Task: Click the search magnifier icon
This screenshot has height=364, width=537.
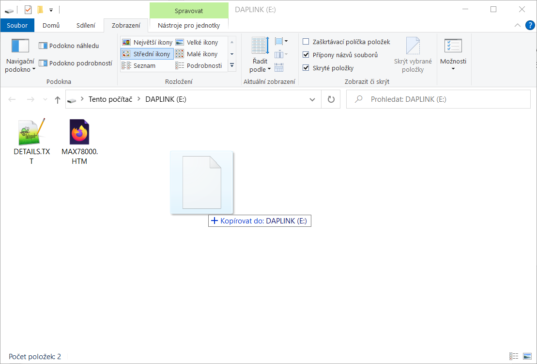Action: tap(359, 99)
